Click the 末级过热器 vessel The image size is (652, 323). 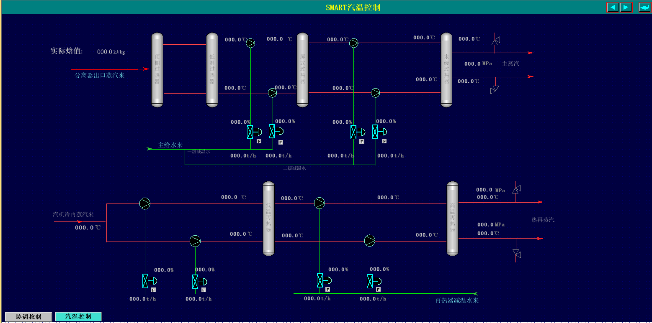(x=446, y=69)
